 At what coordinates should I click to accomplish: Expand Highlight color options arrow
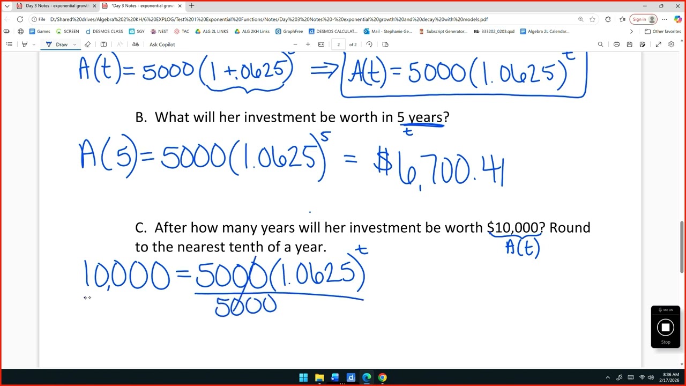34,44
